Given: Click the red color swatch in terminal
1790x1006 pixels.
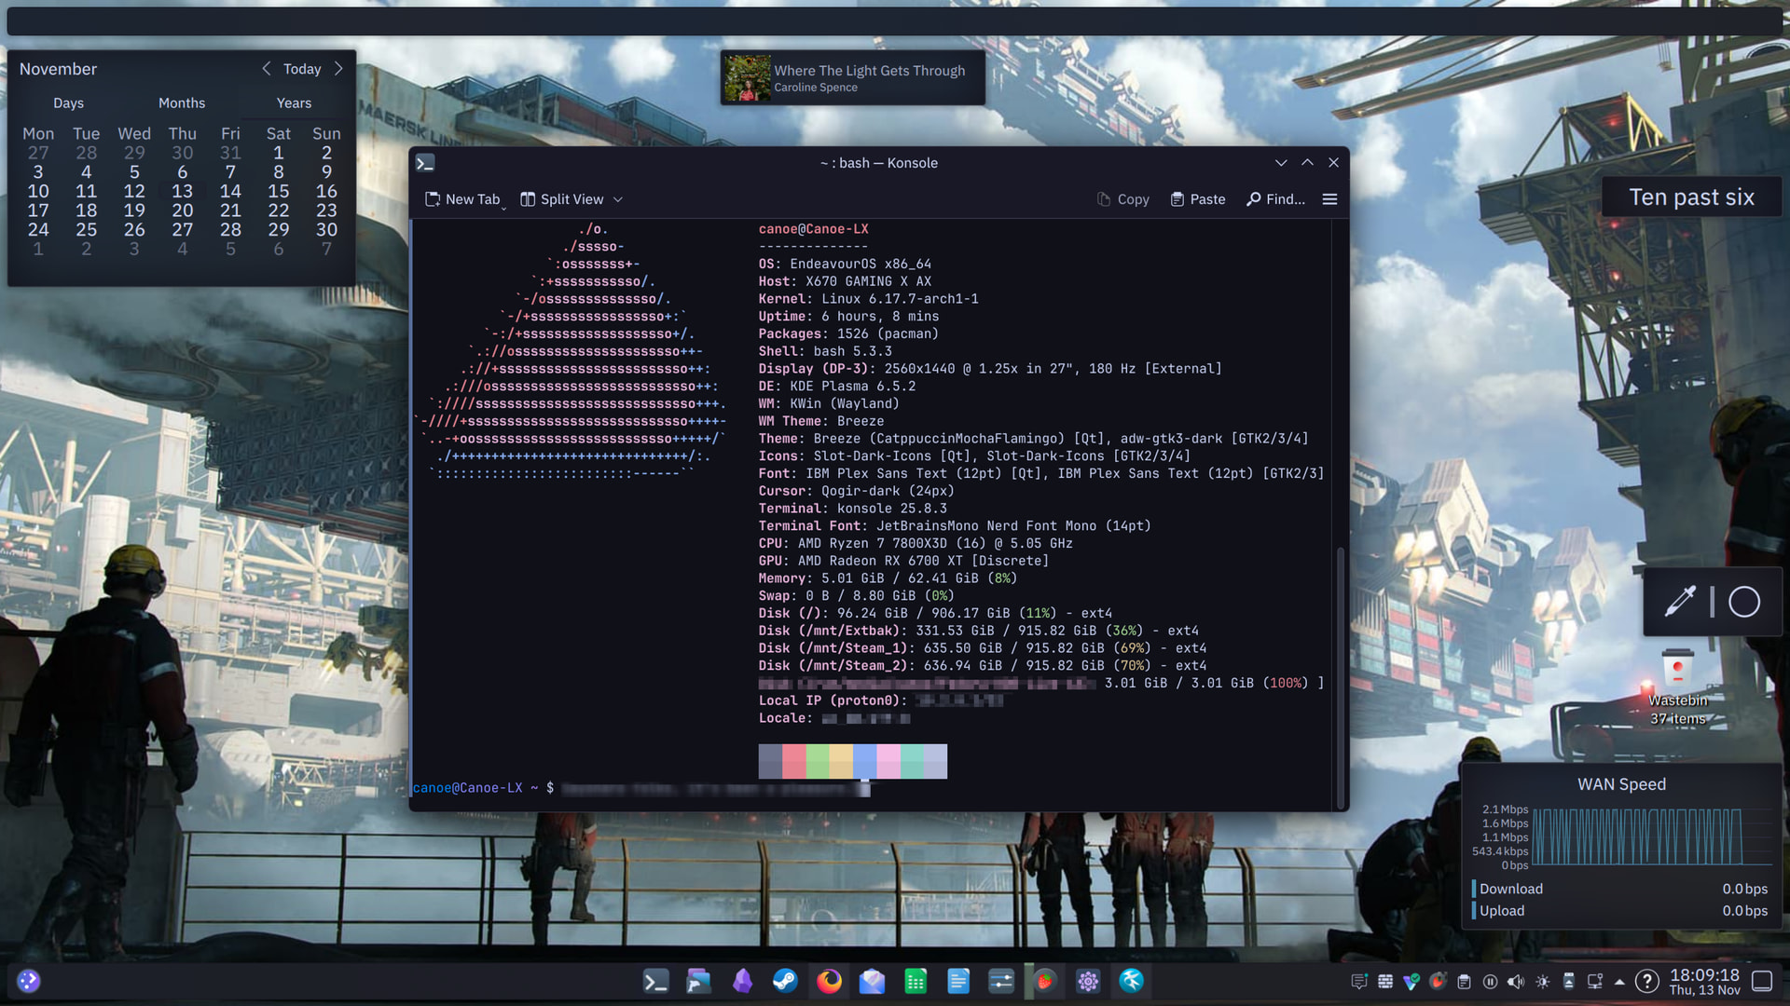Looking at the screenshot, I should (x=793, y=761).
